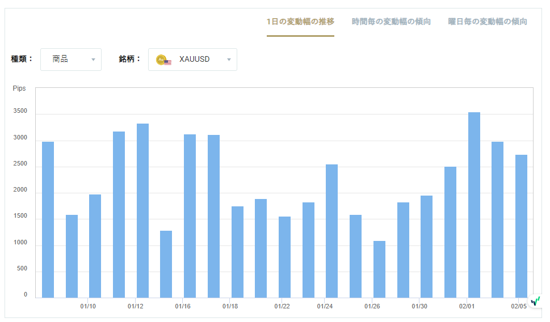Click the y-axis value 2500
Image resolution: width=550 pixels, height=322 pixels.
tap(20, 164)
